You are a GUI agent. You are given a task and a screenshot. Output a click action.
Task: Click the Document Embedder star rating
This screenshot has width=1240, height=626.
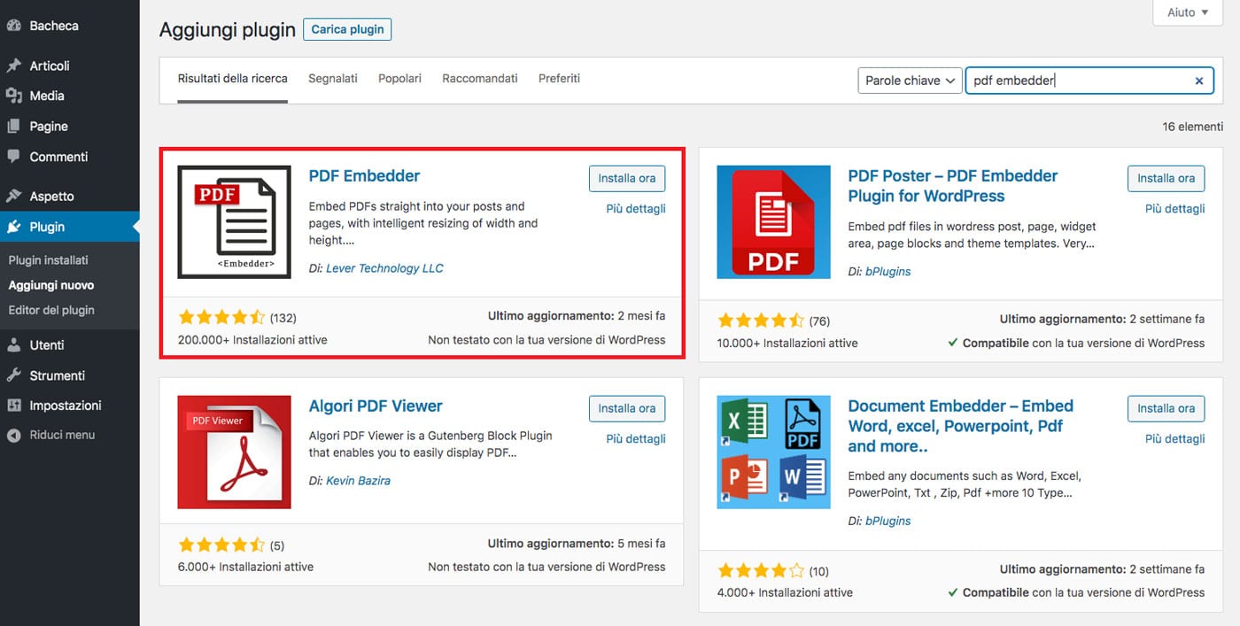(x=761, y=570)
